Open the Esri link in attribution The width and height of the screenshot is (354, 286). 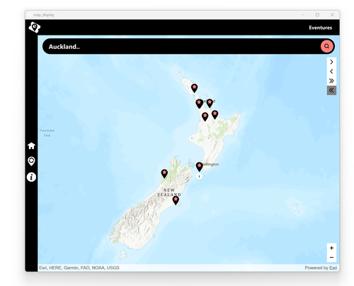(x=333, y=268)
